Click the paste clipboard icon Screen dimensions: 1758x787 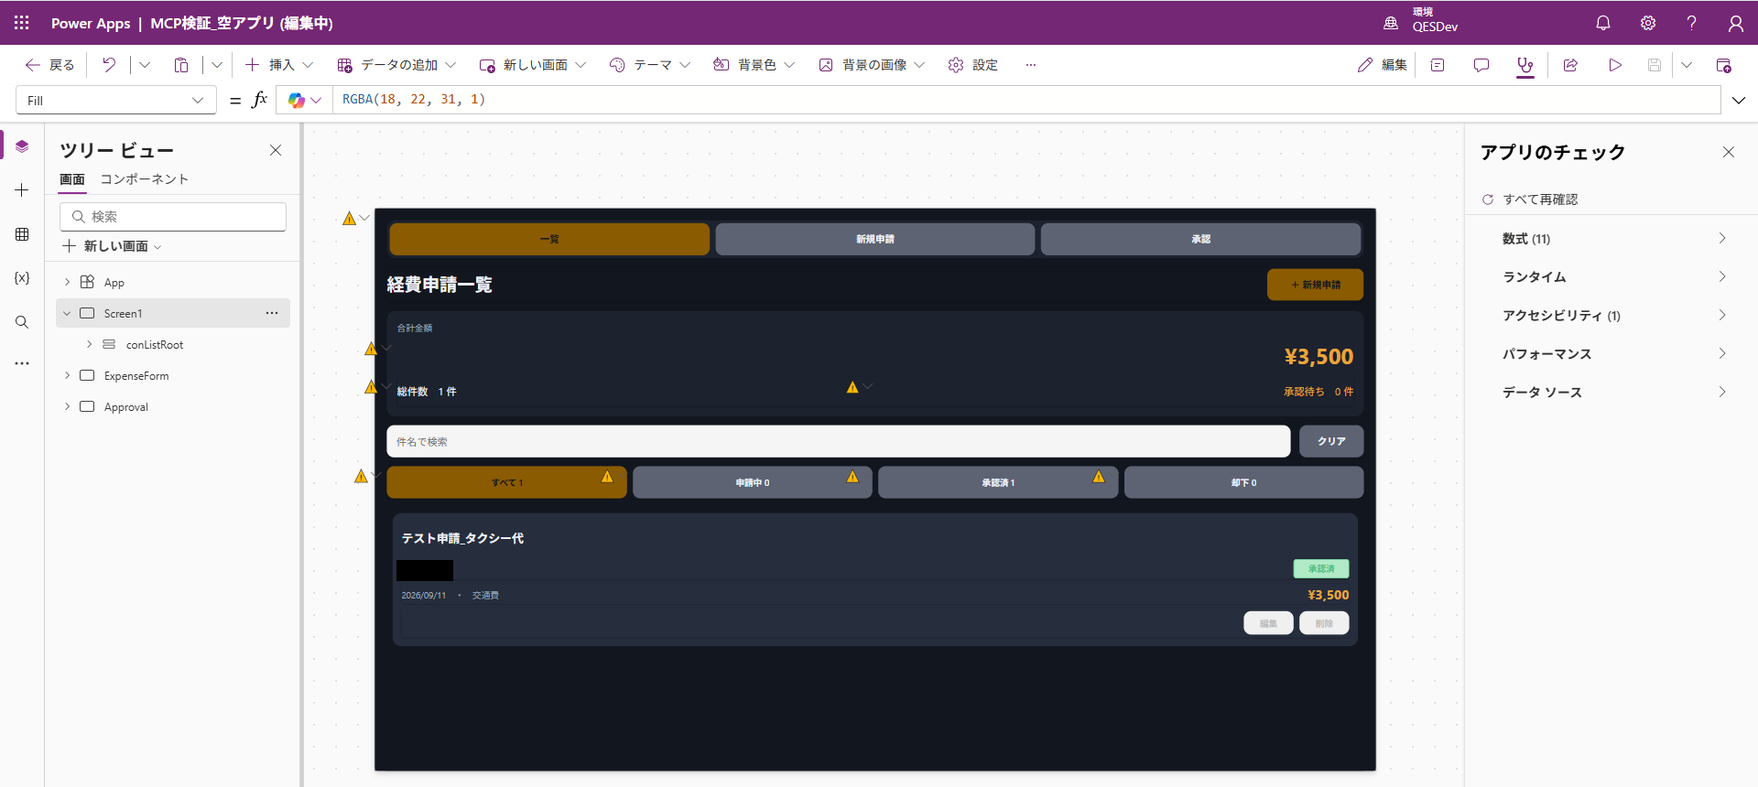181,65
